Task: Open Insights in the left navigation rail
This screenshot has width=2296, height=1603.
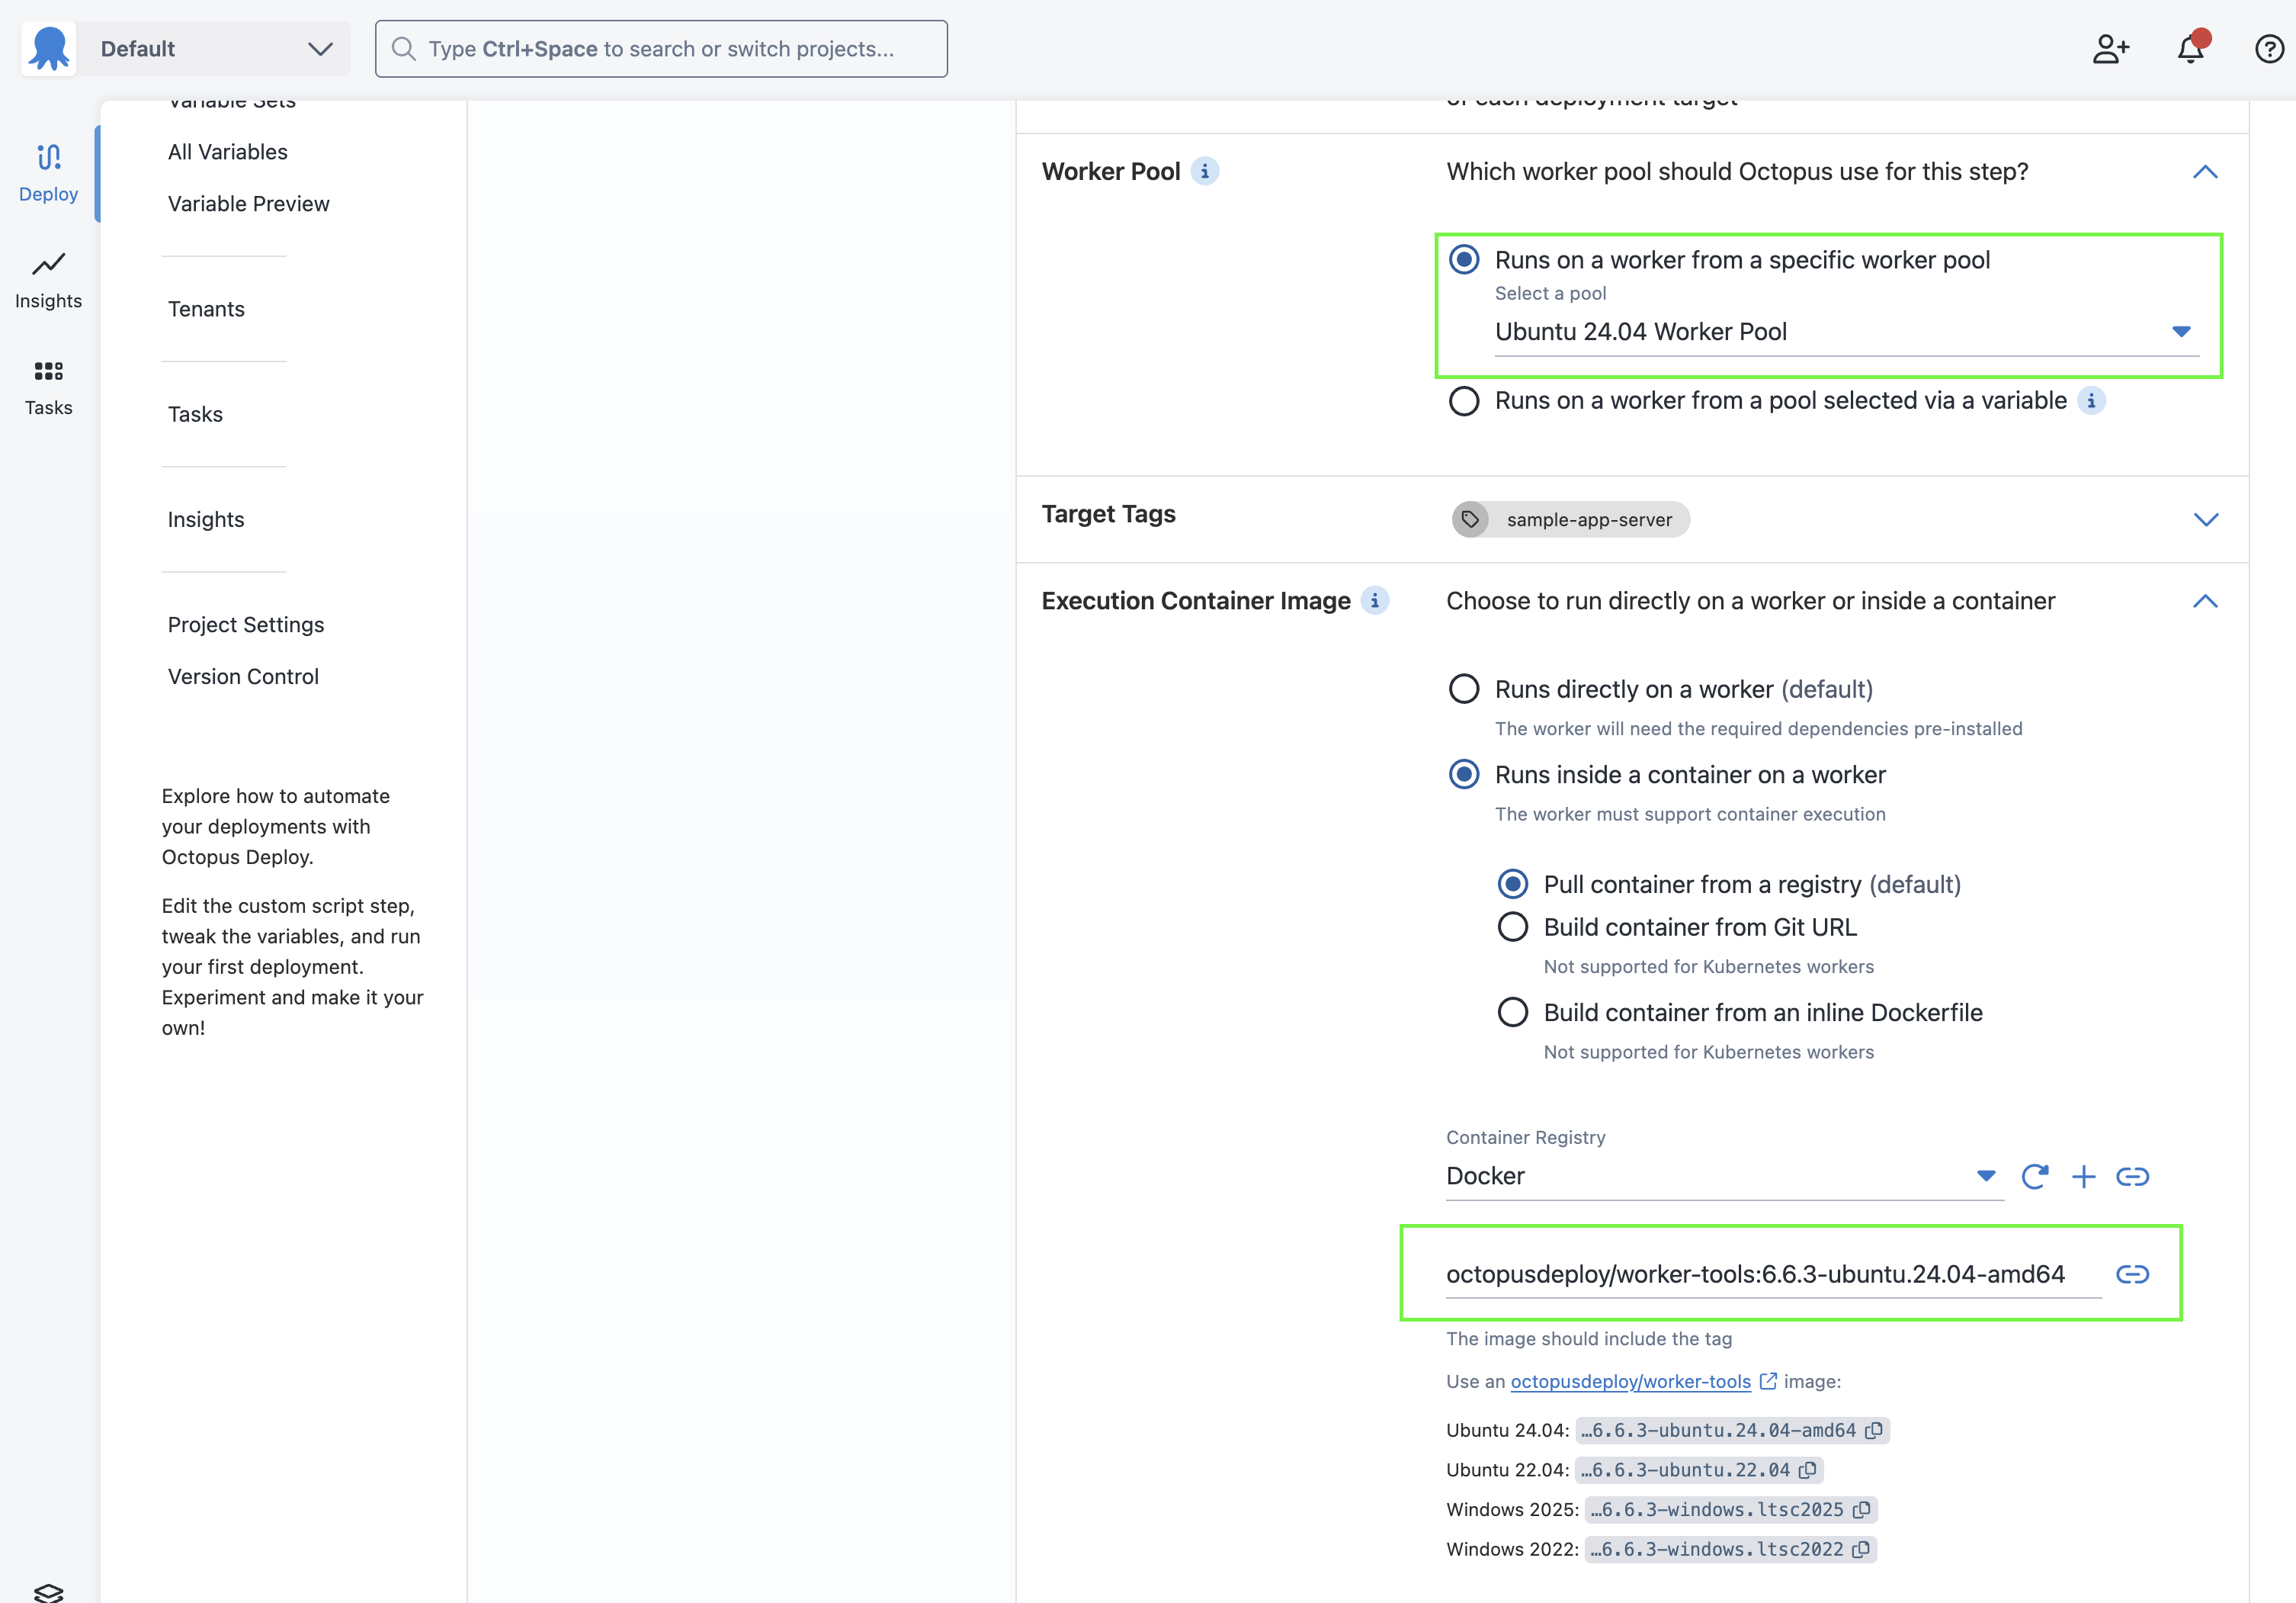Action: point(49,280)
